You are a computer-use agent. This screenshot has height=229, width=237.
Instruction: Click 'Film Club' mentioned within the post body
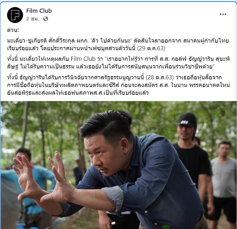(83, 59)
